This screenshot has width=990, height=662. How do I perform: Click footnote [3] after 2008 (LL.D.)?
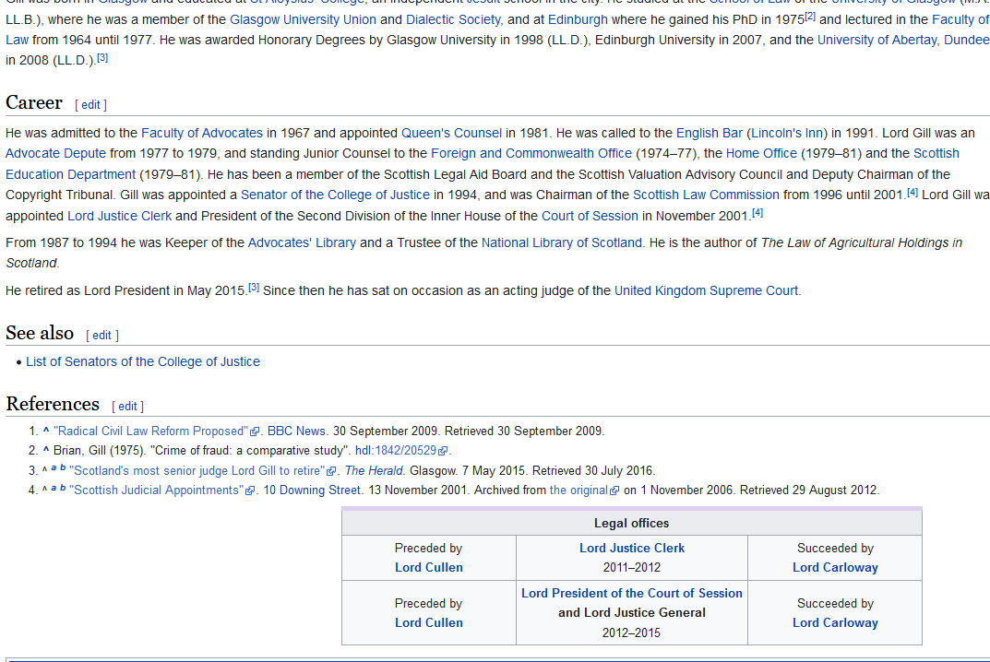click(x=102, y=57)
